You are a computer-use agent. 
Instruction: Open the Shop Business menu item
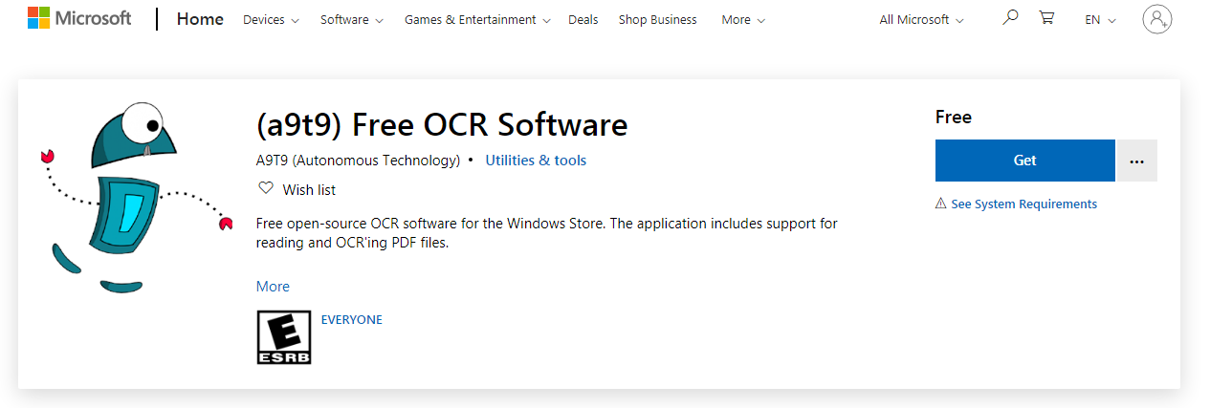pyautogui.click(x=657, y=20)
